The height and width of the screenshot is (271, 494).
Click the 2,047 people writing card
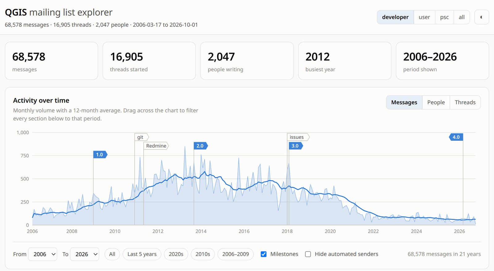[x=247, y=61]
